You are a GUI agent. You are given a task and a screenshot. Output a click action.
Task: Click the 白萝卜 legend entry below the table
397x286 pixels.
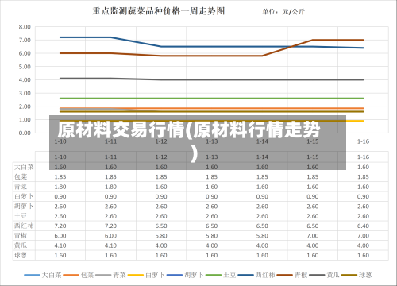tap(146, 275)
